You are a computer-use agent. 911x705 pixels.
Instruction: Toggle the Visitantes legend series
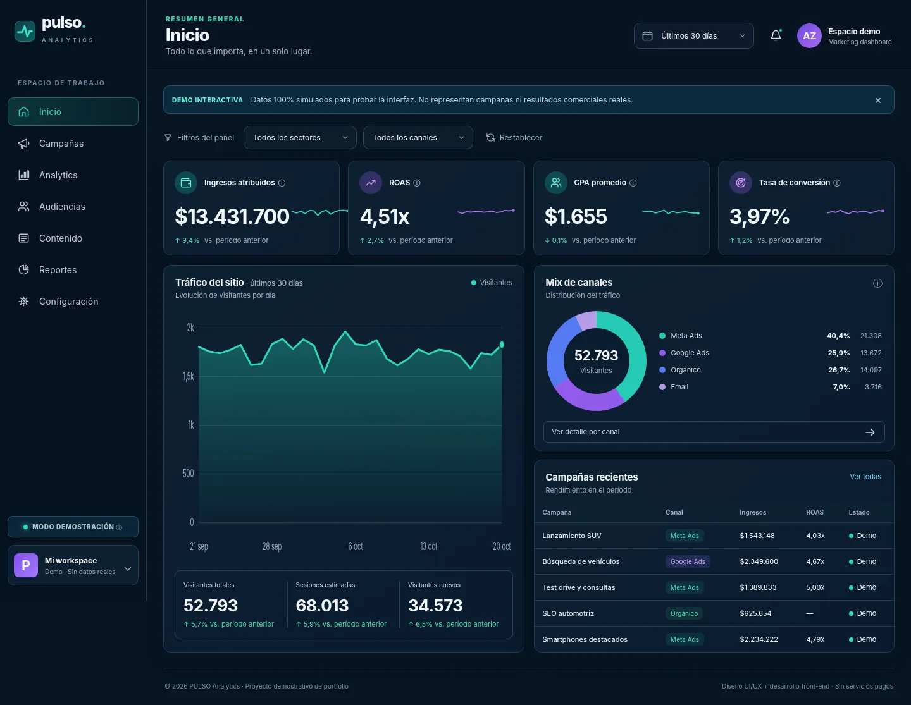[492, 283]
